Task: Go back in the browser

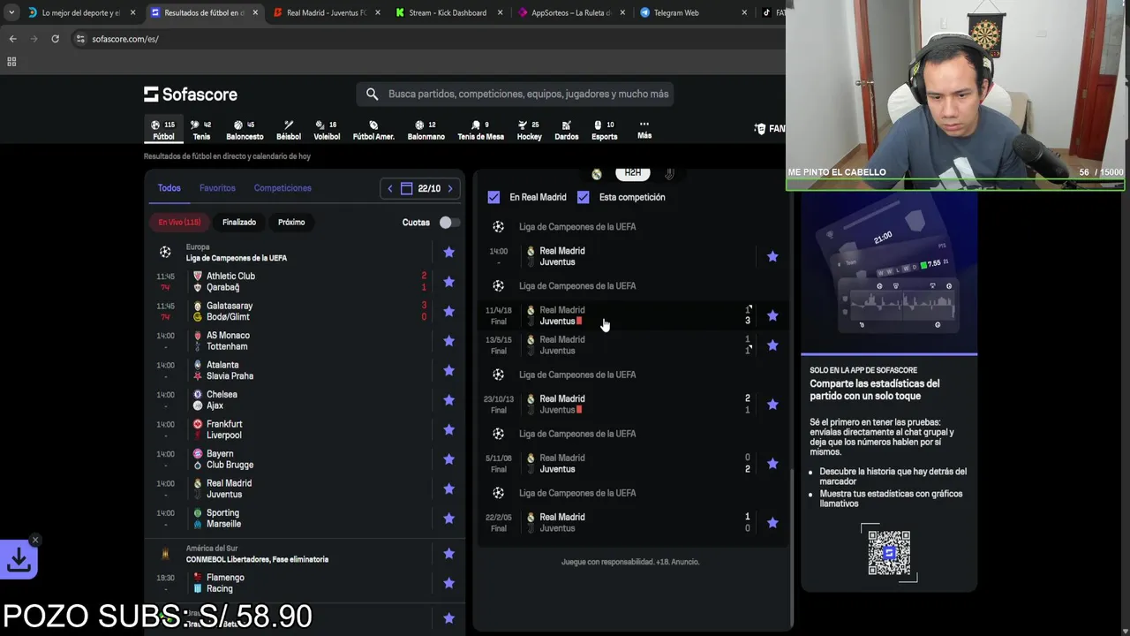Action: tap(12, 39)
